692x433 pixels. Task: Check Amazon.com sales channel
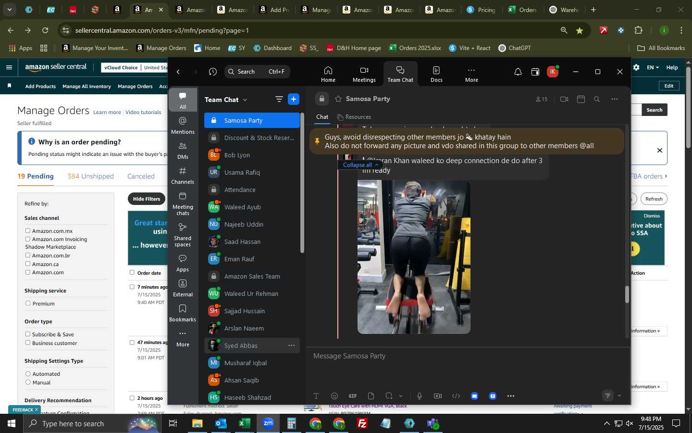click(28, 272)
